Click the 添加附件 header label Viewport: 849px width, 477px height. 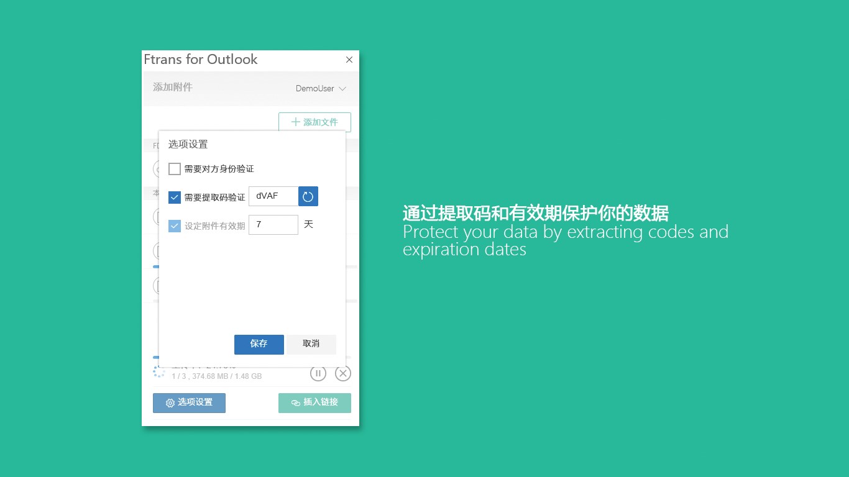click(173, 88)
